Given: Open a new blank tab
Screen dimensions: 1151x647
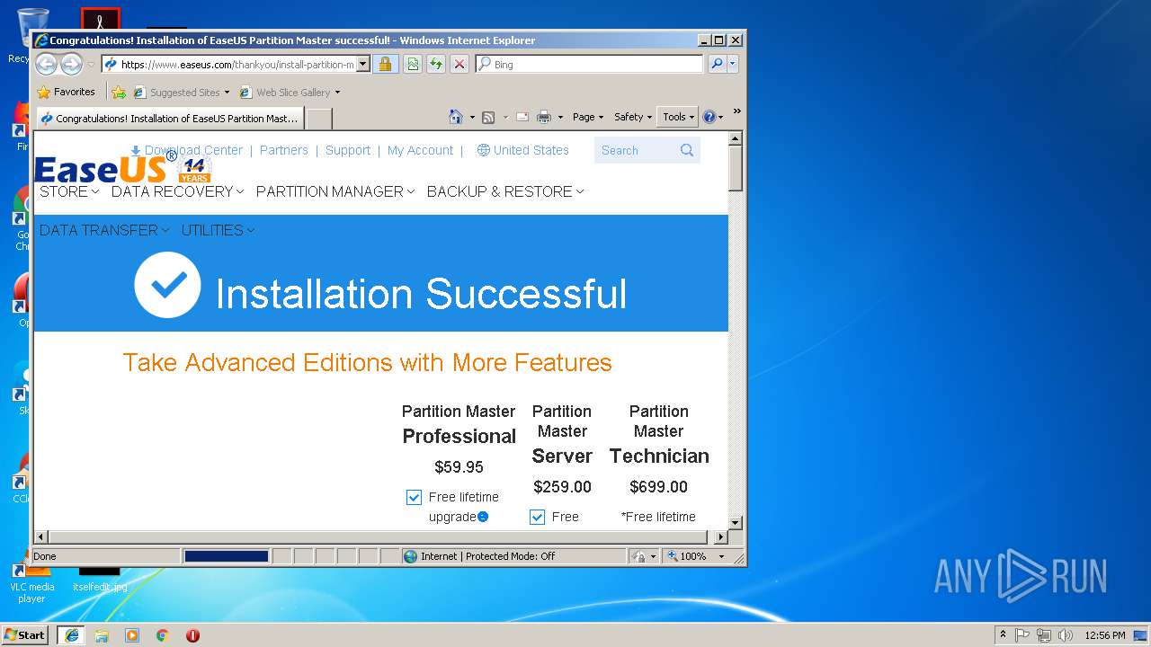Looking at the screenshot, I should [x=319, y=119].
